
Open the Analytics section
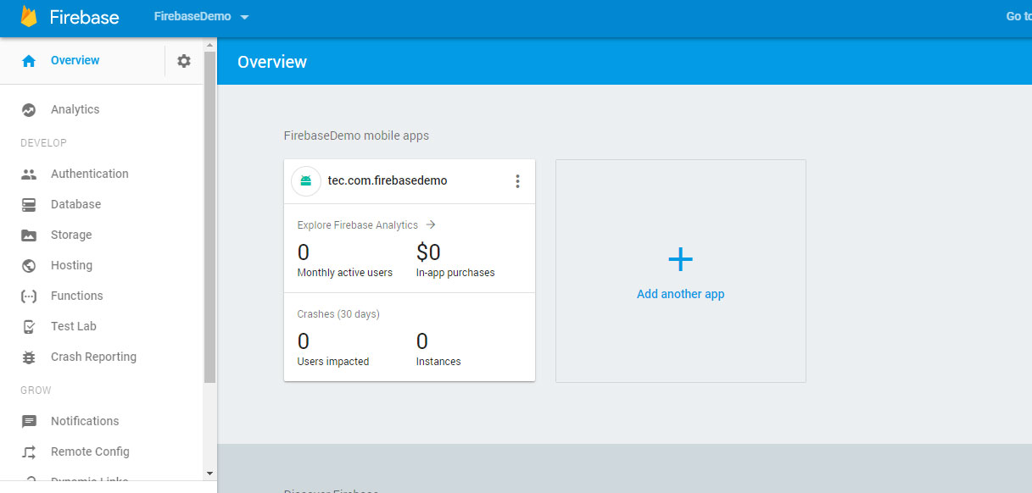(75, 109)
